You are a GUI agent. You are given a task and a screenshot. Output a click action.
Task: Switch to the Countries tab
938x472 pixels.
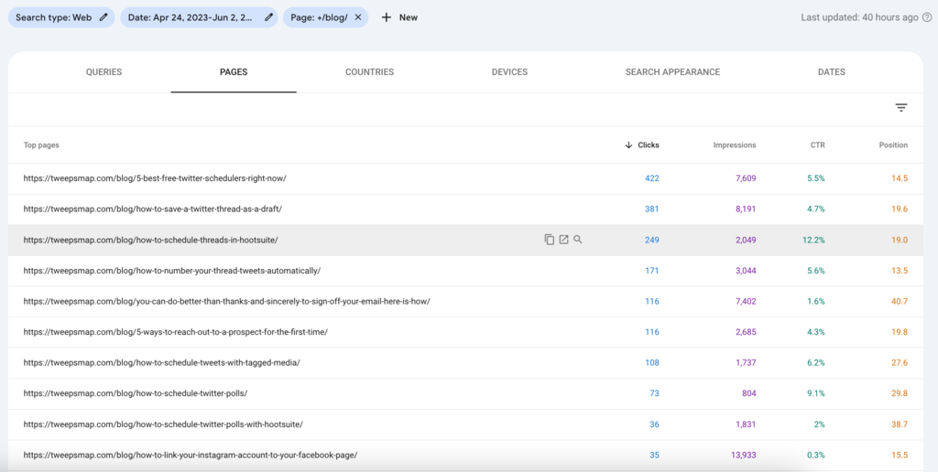[369, 72]
